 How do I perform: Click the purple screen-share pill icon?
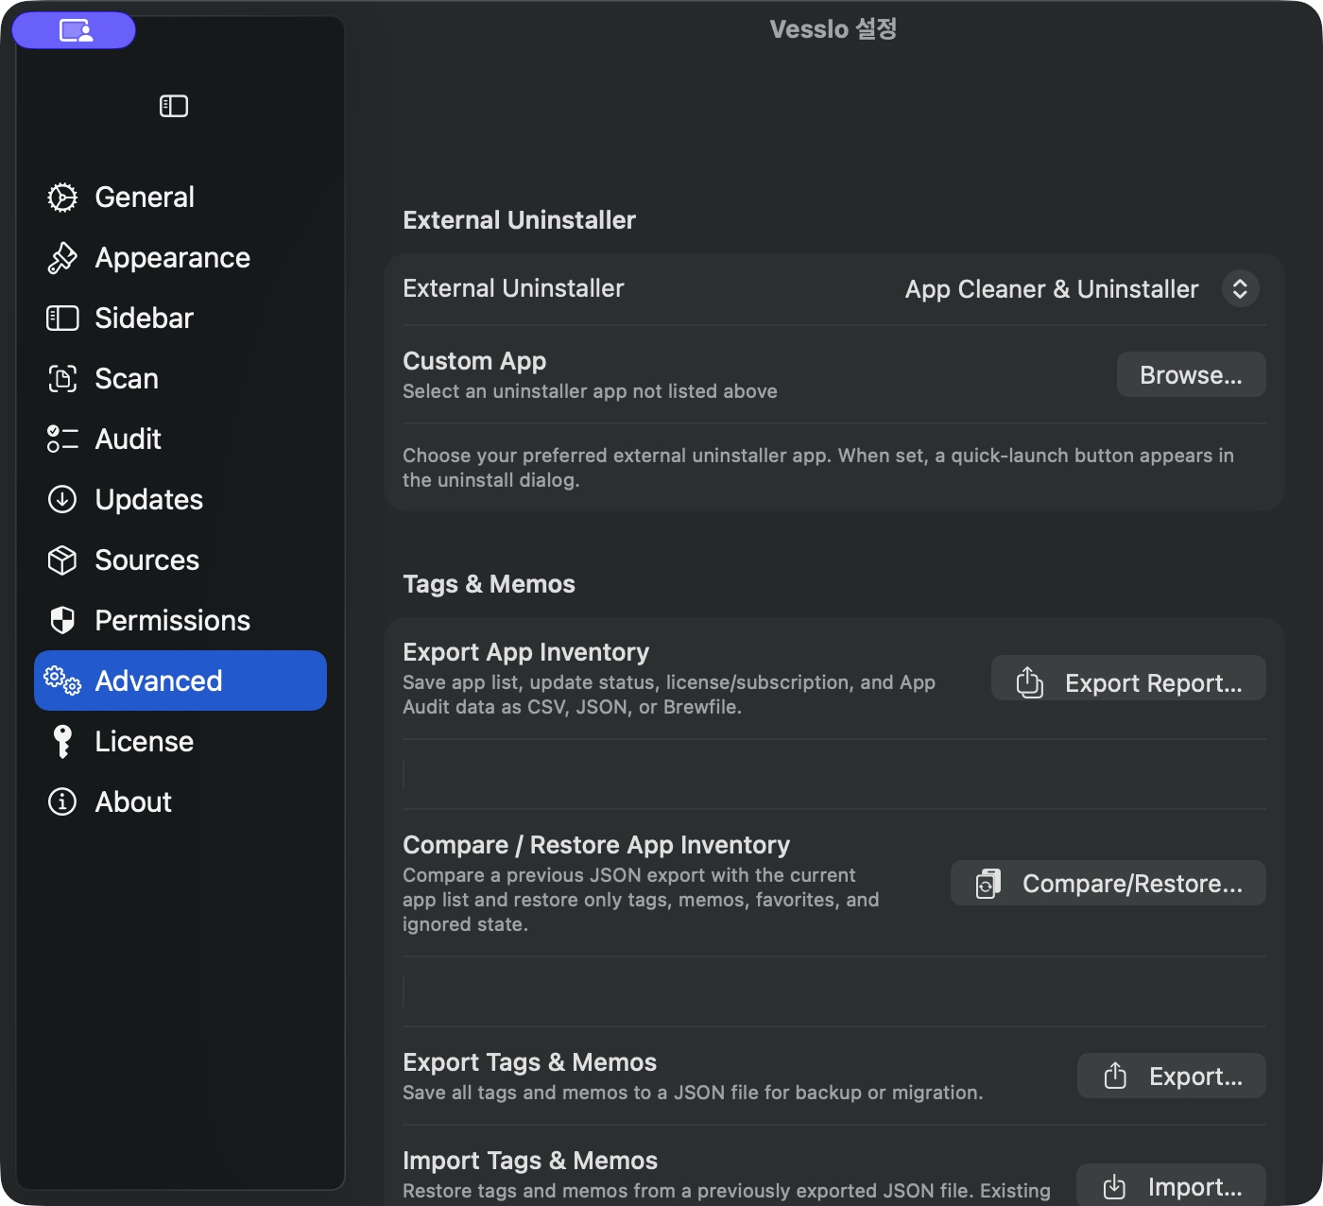(75, 31)
